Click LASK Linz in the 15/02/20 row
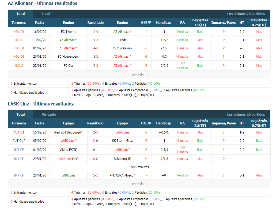 [122, 132]
